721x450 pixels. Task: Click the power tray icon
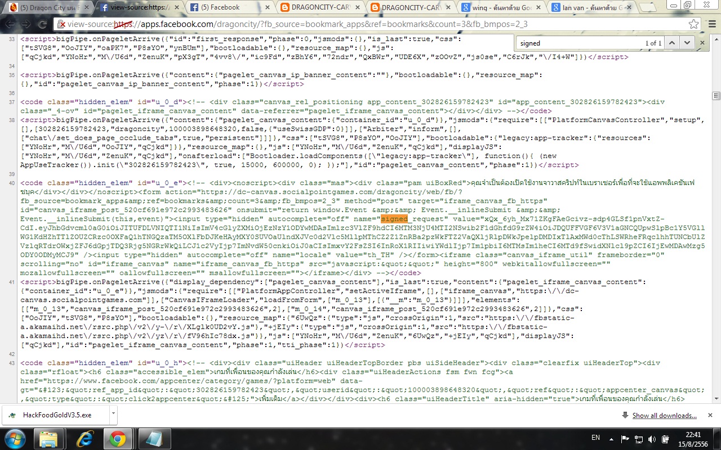tap(665, 439)
